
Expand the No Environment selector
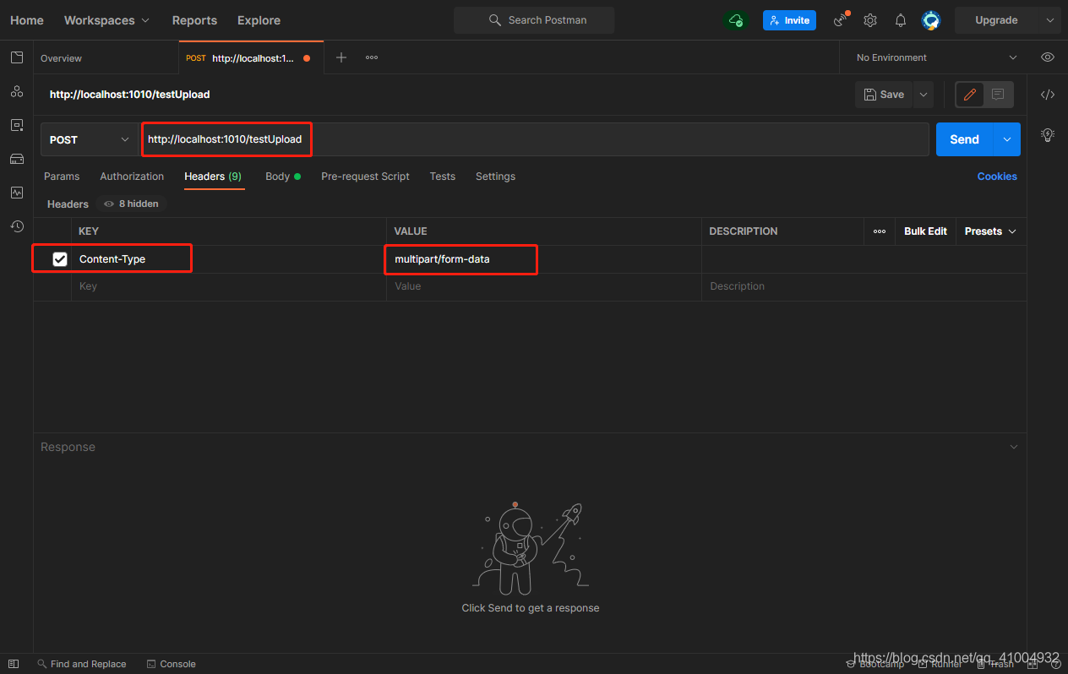tap(937, 57)
